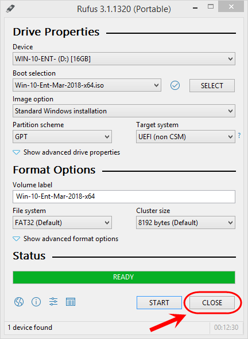Click the Partition scheme label
Viewport: 248px width, 339px height.
(38, 125)
